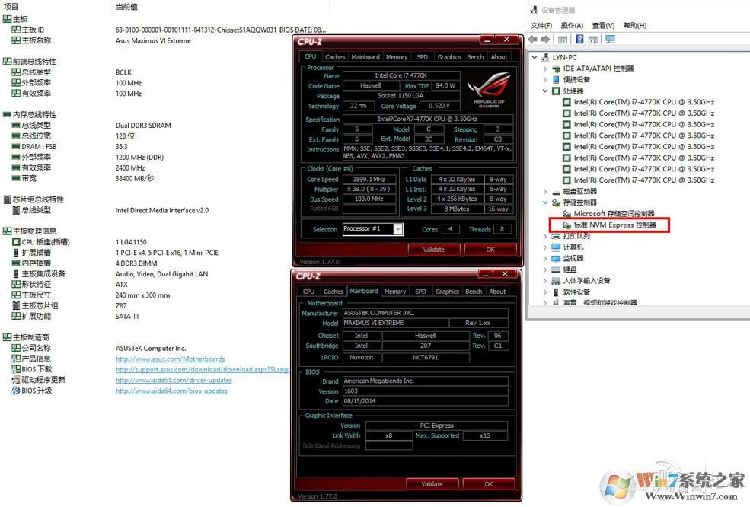Image resolution: width=750 pixels, height=507 pixels.
Task: Click the back arrow in Device Manager toolbar
Action: [x=533, y=40]
